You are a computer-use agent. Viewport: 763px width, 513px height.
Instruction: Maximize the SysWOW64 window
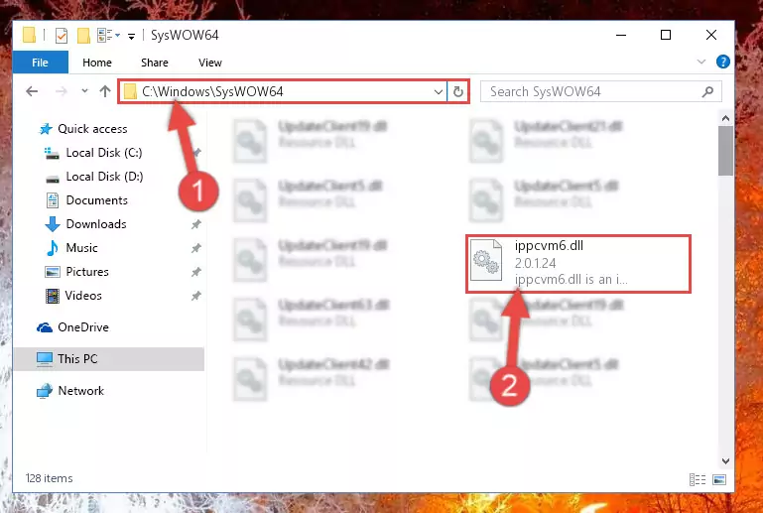(x=666, y=35)
